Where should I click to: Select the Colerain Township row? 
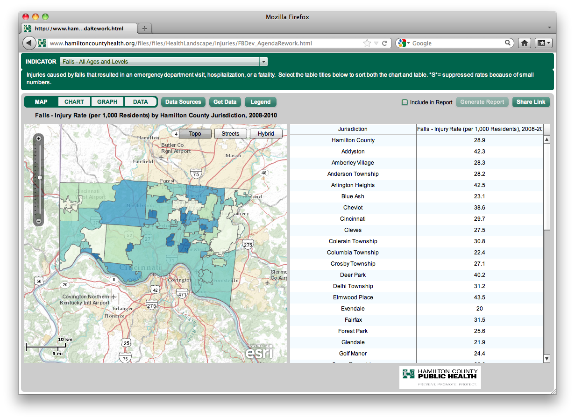pyautogui.click(x=417, y=241)
